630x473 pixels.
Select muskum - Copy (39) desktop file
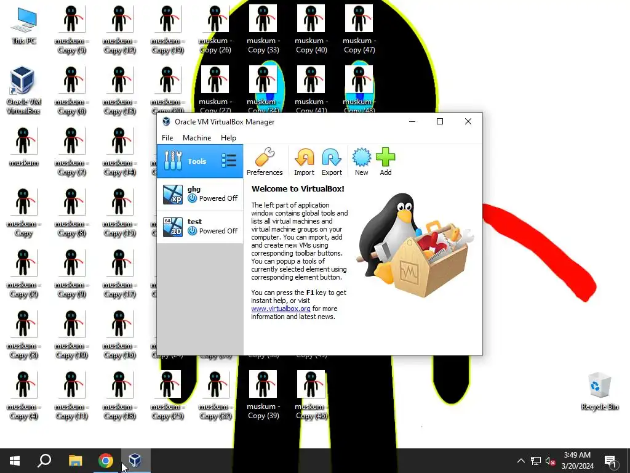click(x=263, y=396)
